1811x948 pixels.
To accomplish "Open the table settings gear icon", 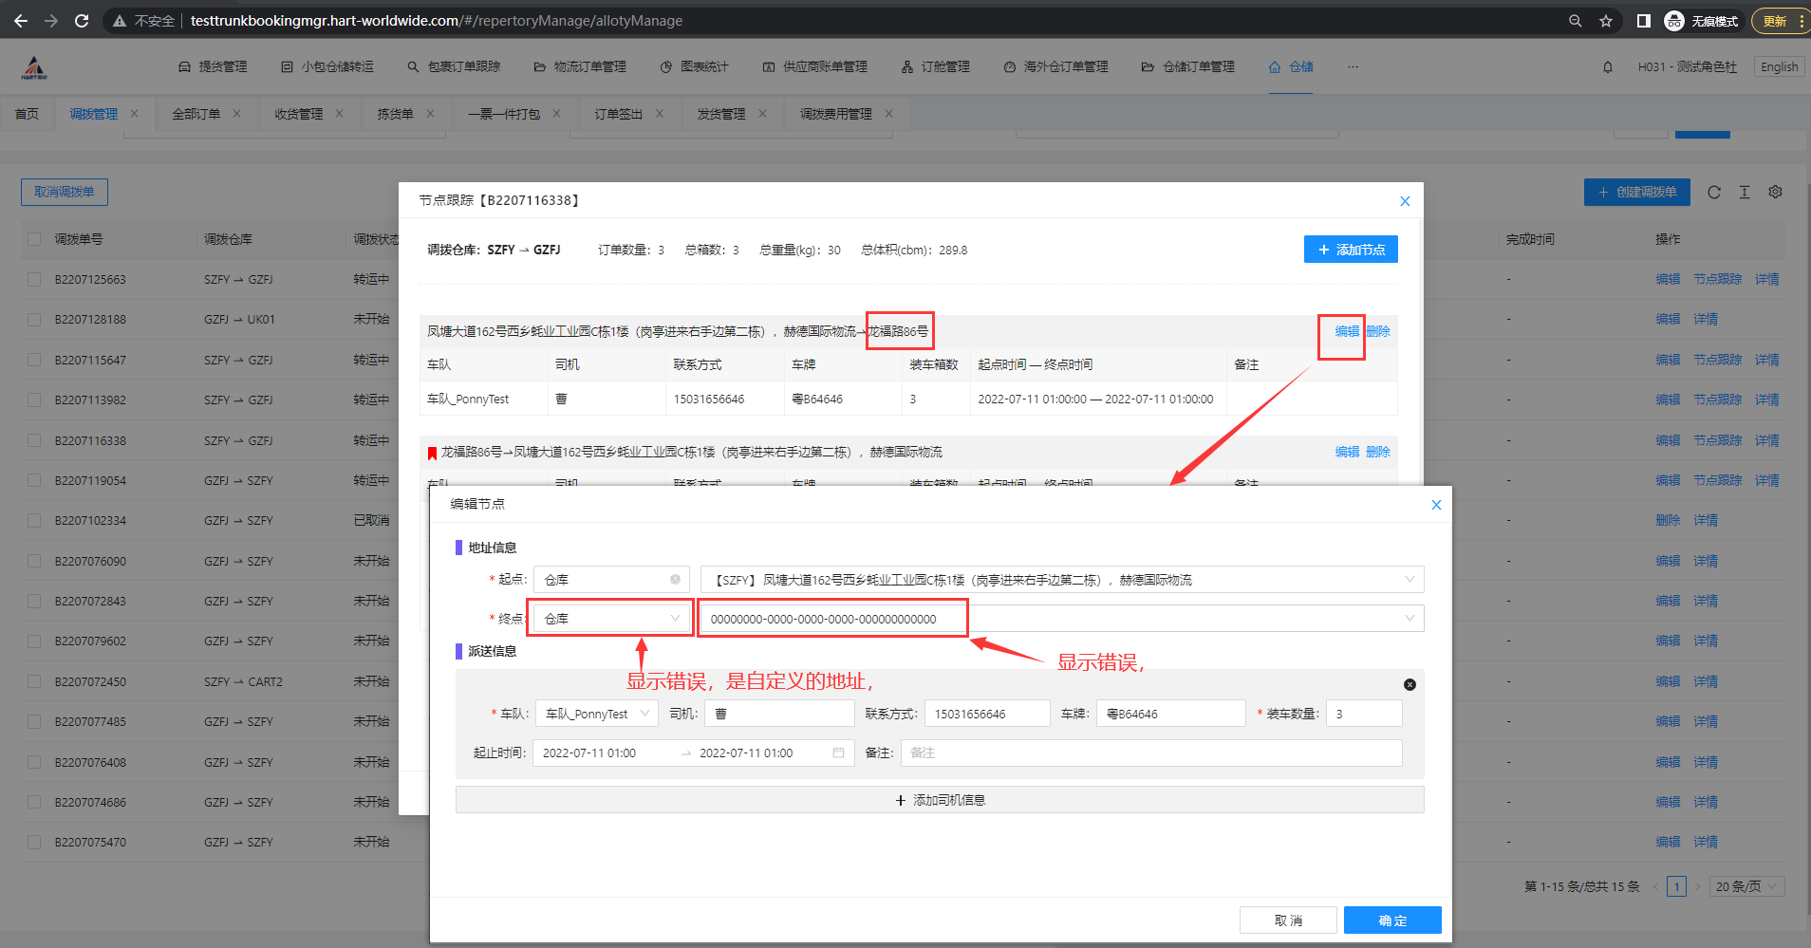I will [x=1775, y=193].
